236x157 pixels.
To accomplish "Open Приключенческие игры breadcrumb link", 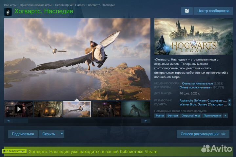I will click(x=36, y=5).
